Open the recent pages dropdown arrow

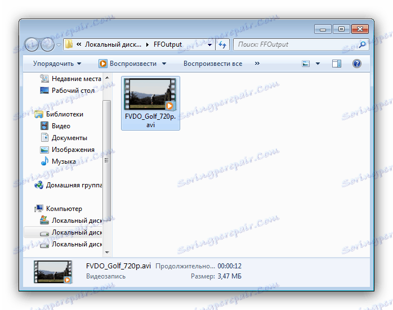(59, 45)
